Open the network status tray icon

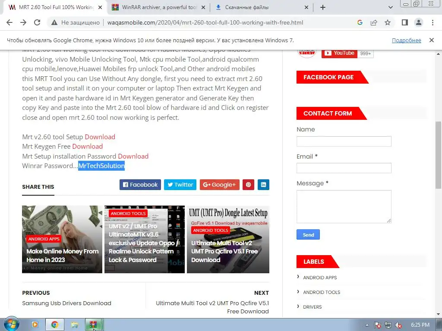[x=388, y=325]
